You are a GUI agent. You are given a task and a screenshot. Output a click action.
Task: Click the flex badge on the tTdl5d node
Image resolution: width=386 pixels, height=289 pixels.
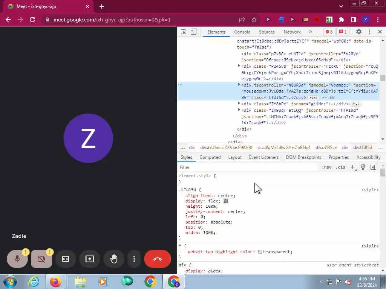314,98
